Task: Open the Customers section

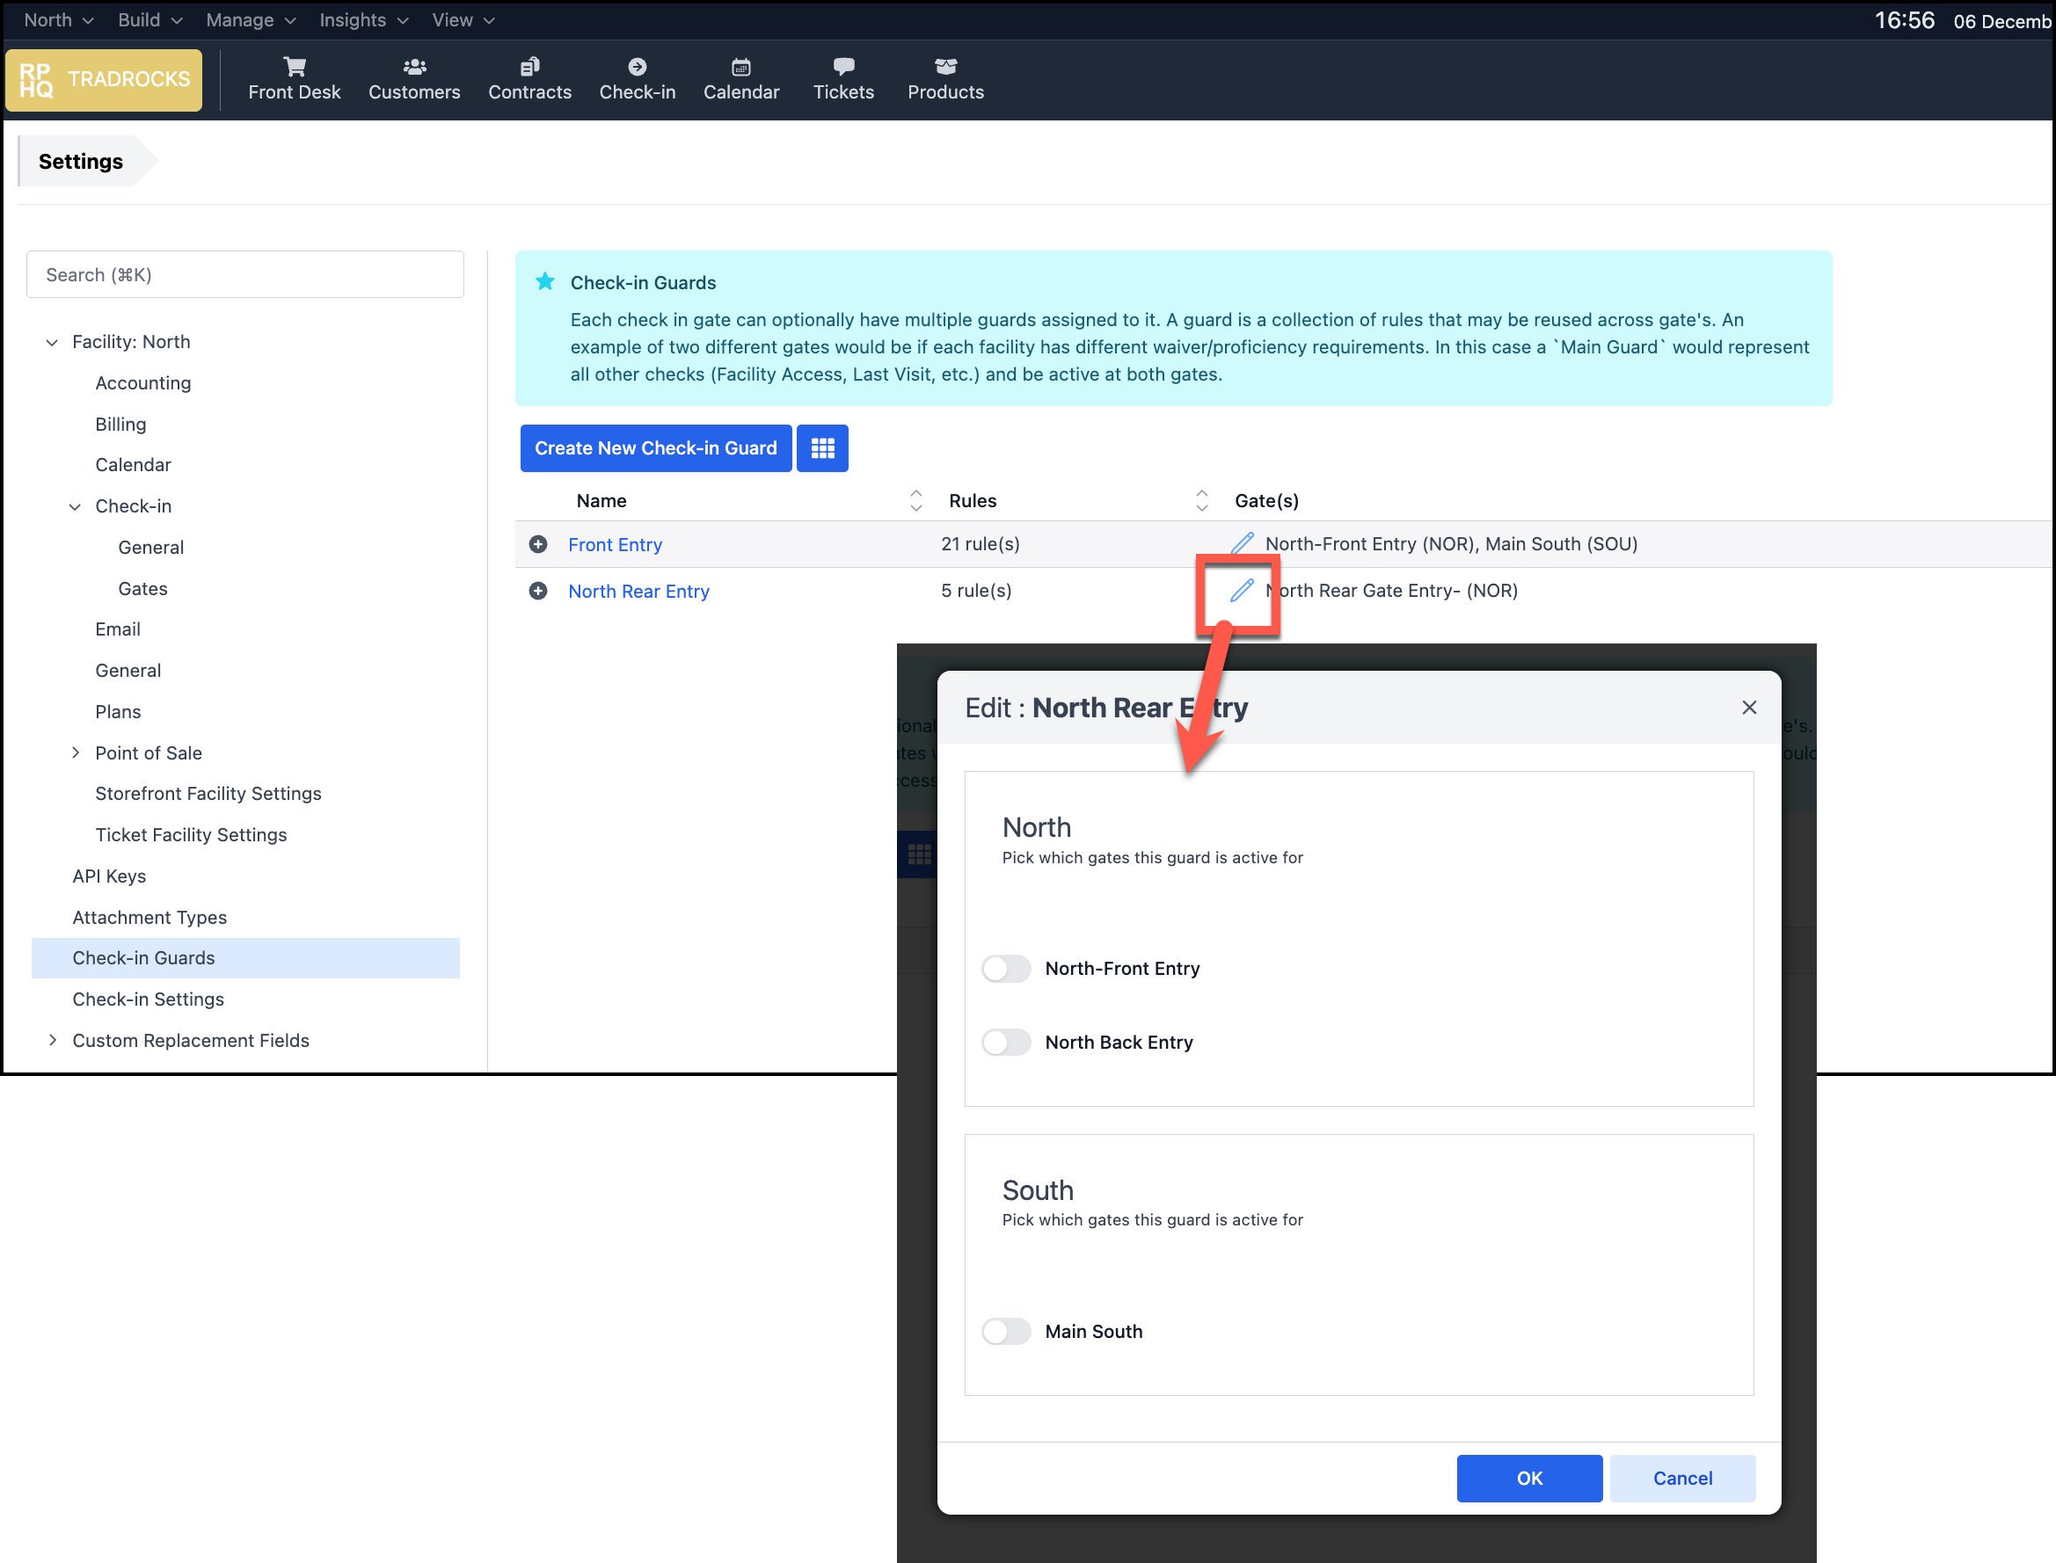Action: [414, 79]
